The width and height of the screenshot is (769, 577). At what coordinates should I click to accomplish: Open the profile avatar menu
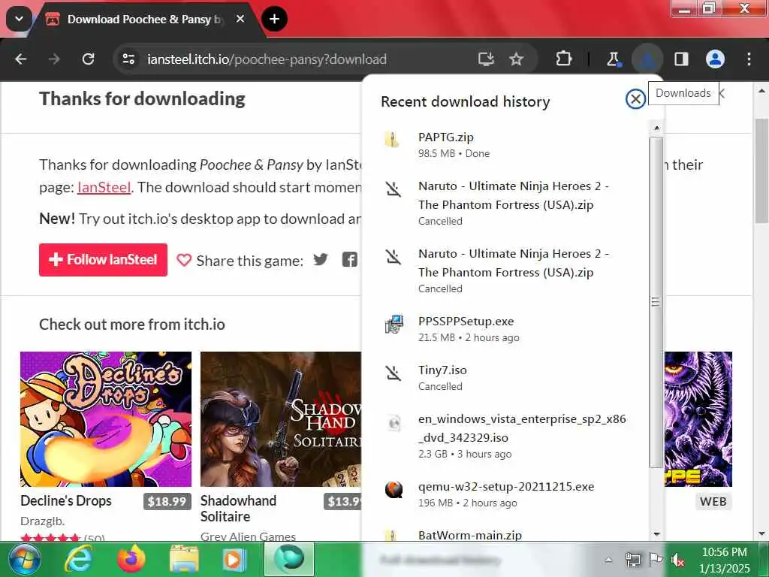click(715, 59)
